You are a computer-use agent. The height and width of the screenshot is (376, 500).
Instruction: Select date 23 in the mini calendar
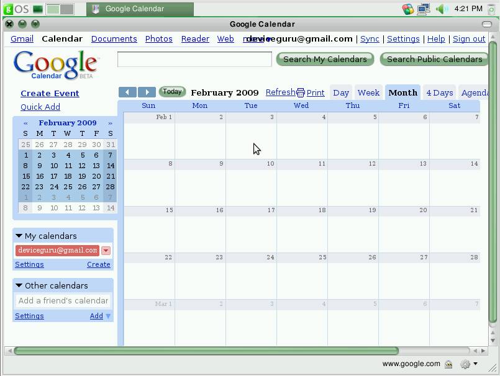tap(39, 187)
